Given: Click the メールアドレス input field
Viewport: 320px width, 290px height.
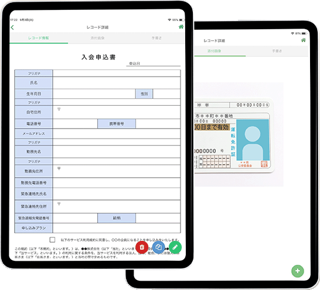Looking at the screenshot, I should tap(117, 133).
